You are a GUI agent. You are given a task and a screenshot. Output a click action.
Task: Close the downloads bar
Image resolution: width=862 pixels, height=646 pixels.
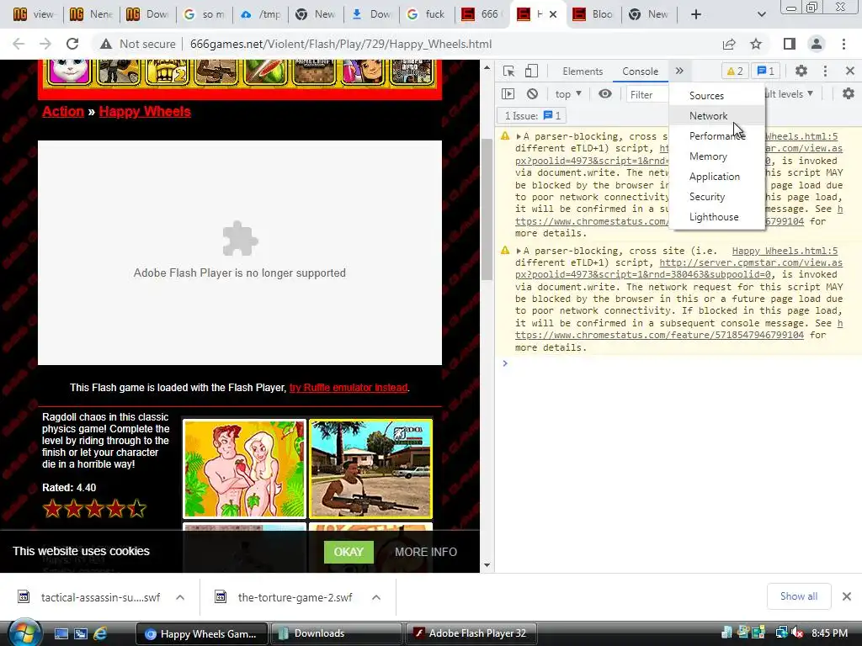[x=847, y=596]
